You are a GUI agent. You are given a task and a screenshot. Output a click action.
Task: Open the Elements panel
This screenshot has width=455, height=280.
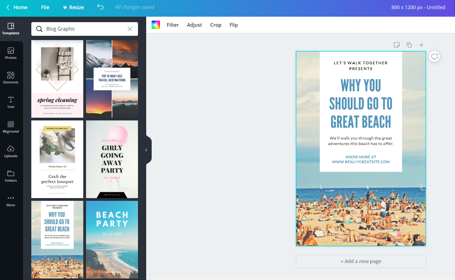pyautogui.click(x=11, y=78)
